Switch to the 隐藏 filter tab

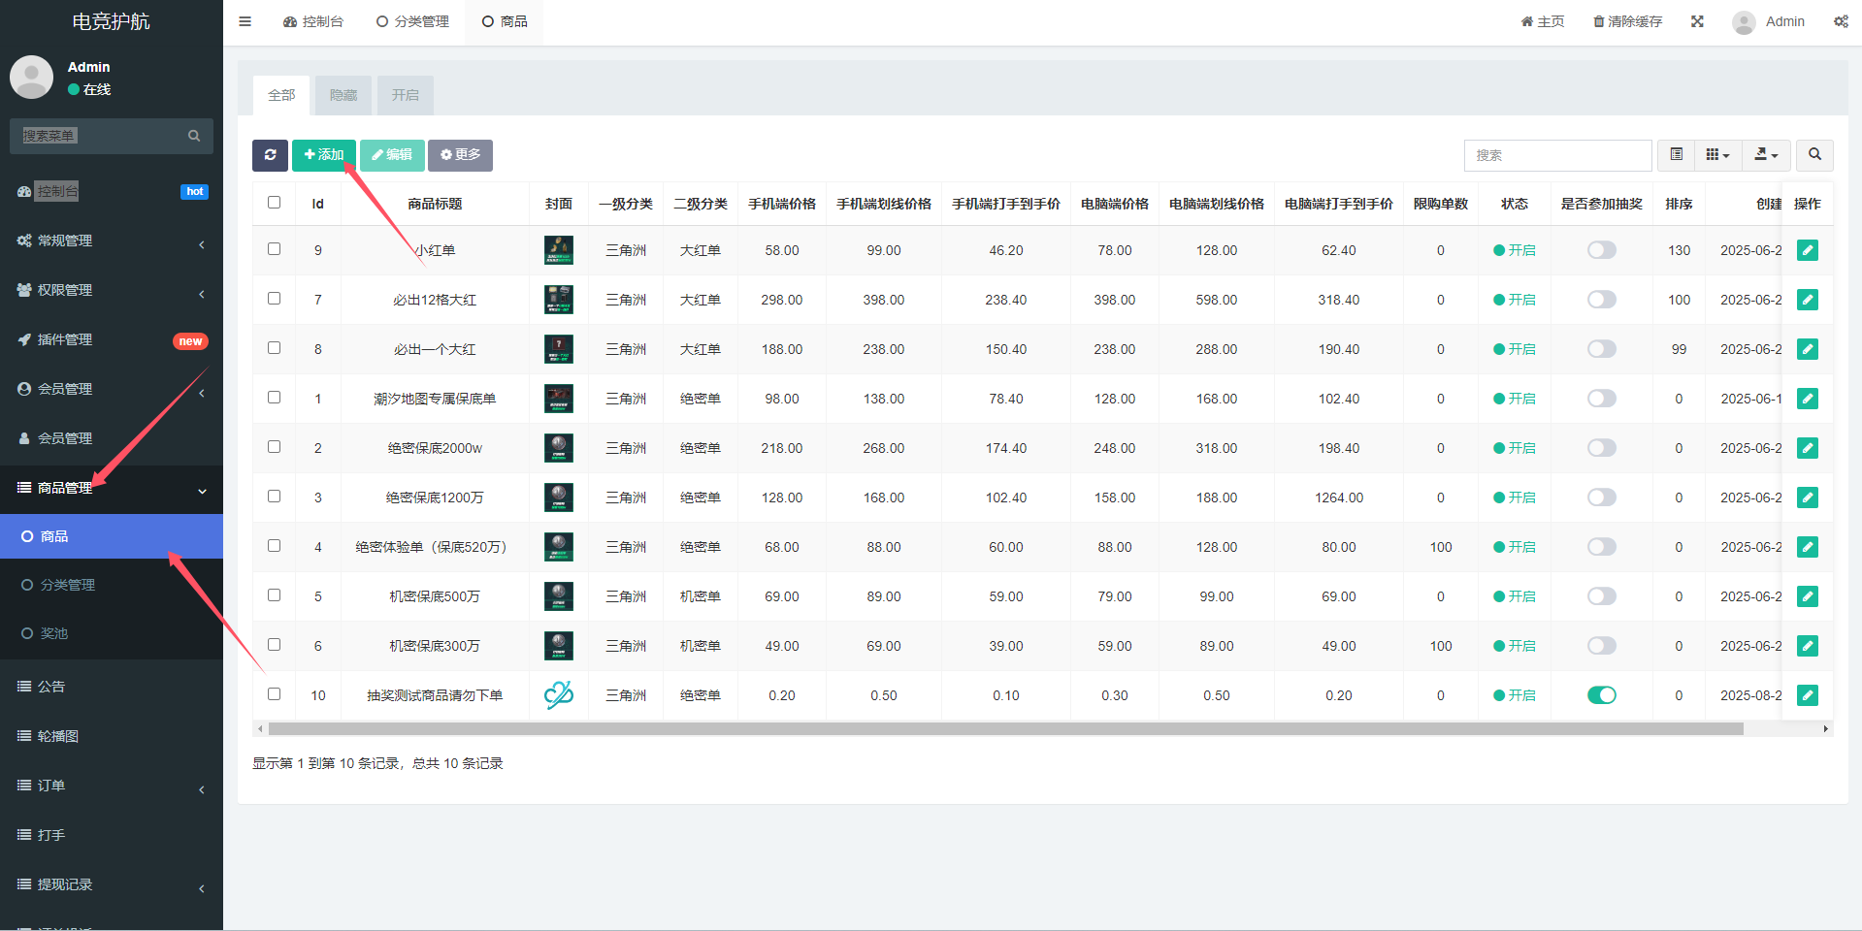[343, 95]
